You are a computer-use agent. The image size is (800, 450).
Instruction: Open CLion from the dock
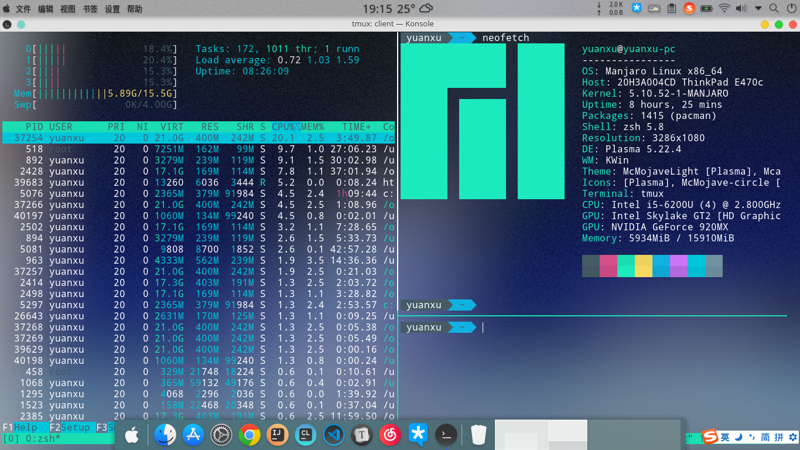pyautogui.click(x=305, y=435)
